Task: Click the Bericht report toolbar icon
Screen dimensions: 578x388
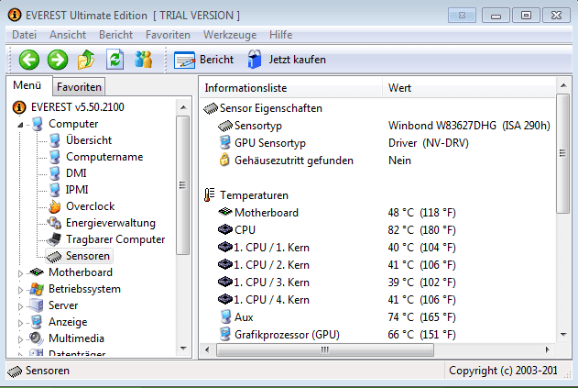Action: tap(184, 60)
